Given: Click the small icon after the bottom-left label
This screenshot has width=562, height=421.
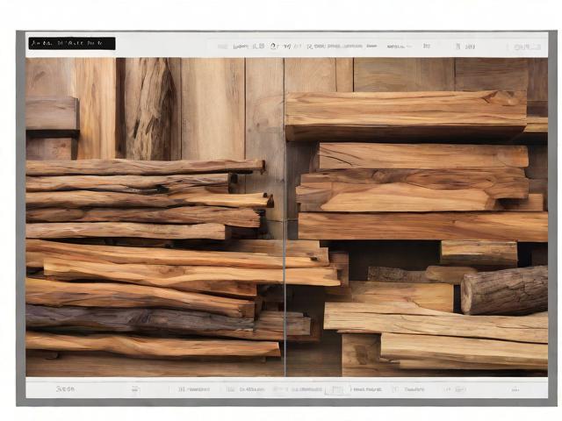Looking at the screenshot, I should pos(136,389).
